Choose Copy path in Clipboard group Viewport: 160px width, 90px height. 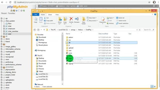tap(48, 20)
